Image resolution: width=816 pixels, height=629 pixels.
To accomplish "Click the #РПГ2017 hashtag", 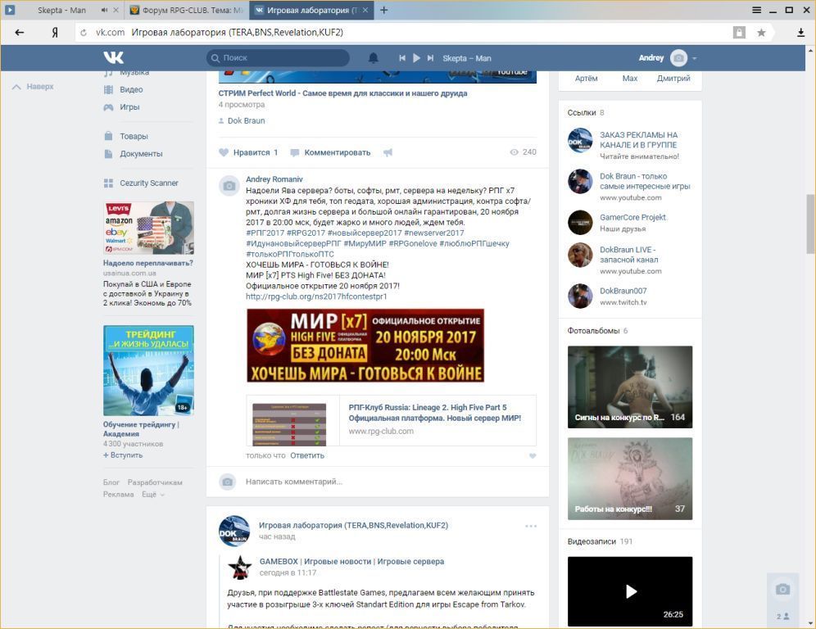I will pyautogui.click(x=265, y=233).
